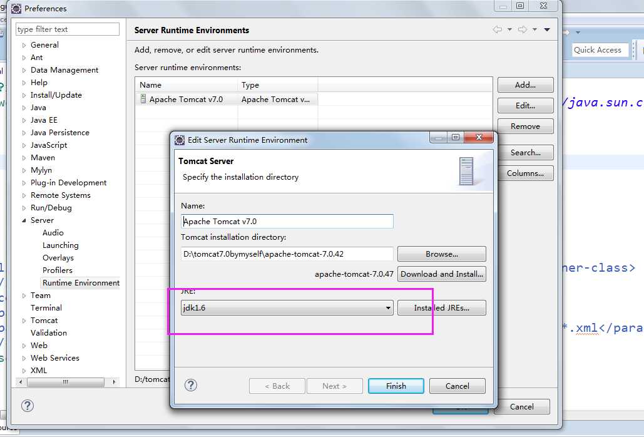Select the Remote Systems tree item
This screenshot has height=437, width=644.
(60, 195)
